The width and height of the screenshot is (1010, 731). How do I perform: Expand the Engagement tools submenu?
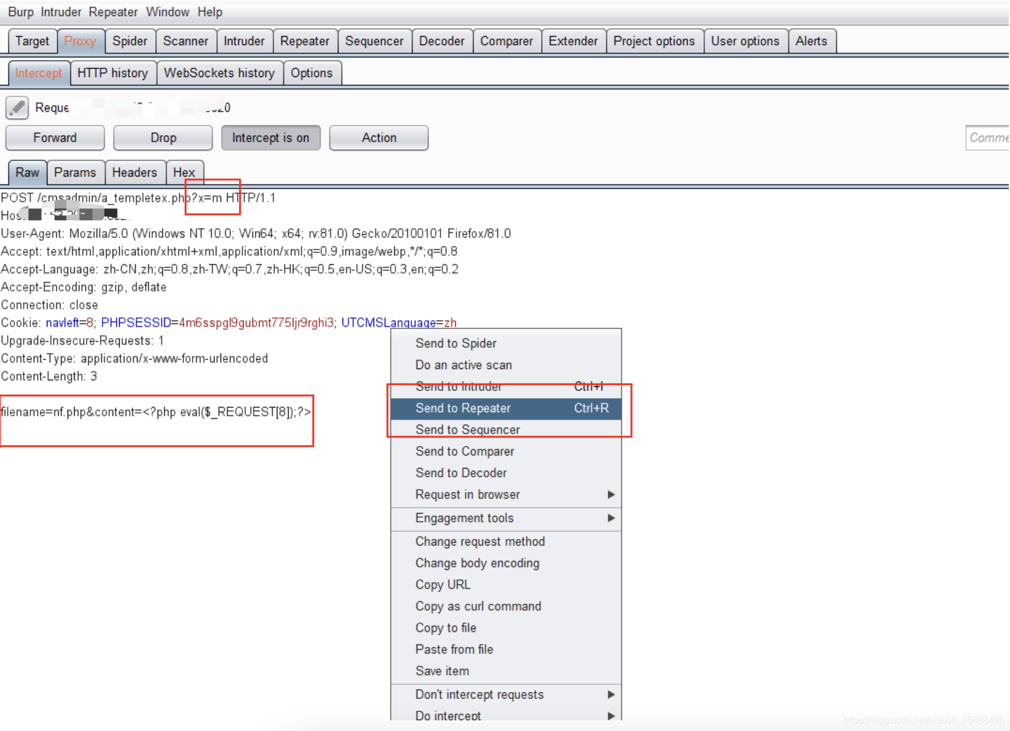[506, 518]
